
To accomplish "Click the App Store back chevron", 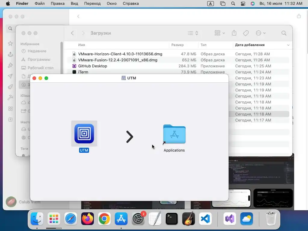I will [x=78, y=16].
